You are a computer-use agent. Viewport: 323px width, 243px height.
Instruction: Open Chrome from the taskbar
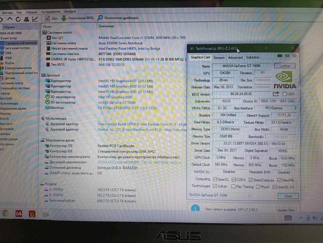pos(6,213)
